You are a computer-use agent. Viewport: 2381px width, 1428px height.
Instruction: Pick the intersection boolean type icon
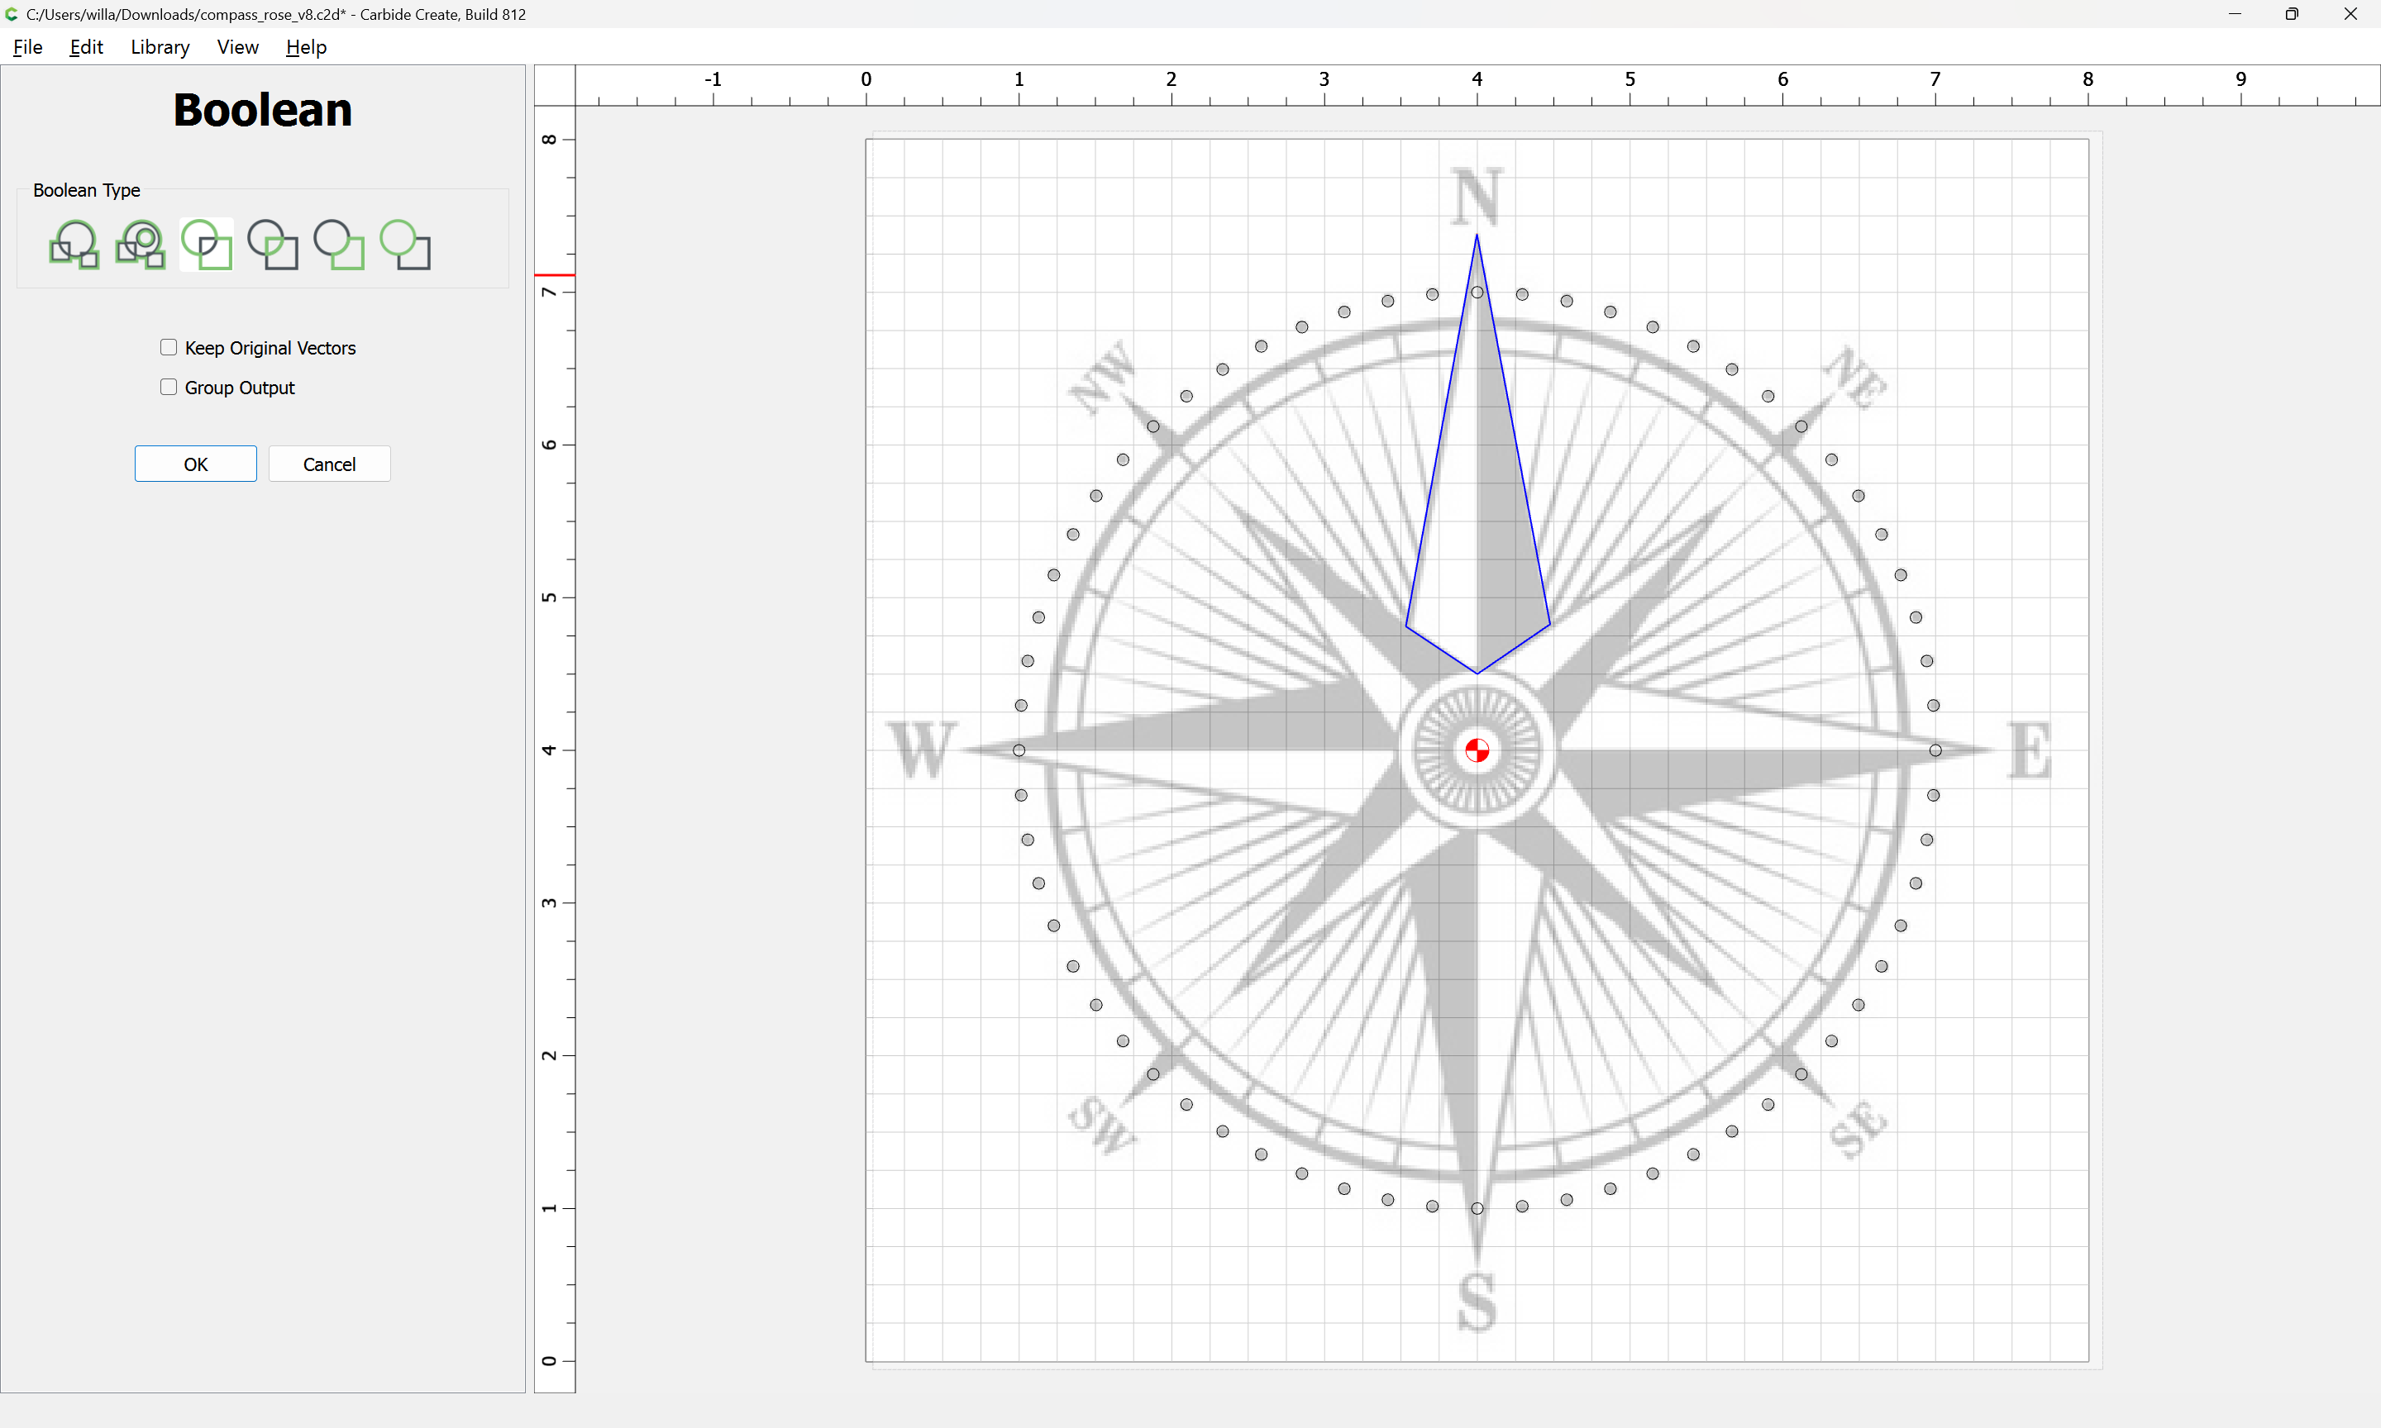274,245
